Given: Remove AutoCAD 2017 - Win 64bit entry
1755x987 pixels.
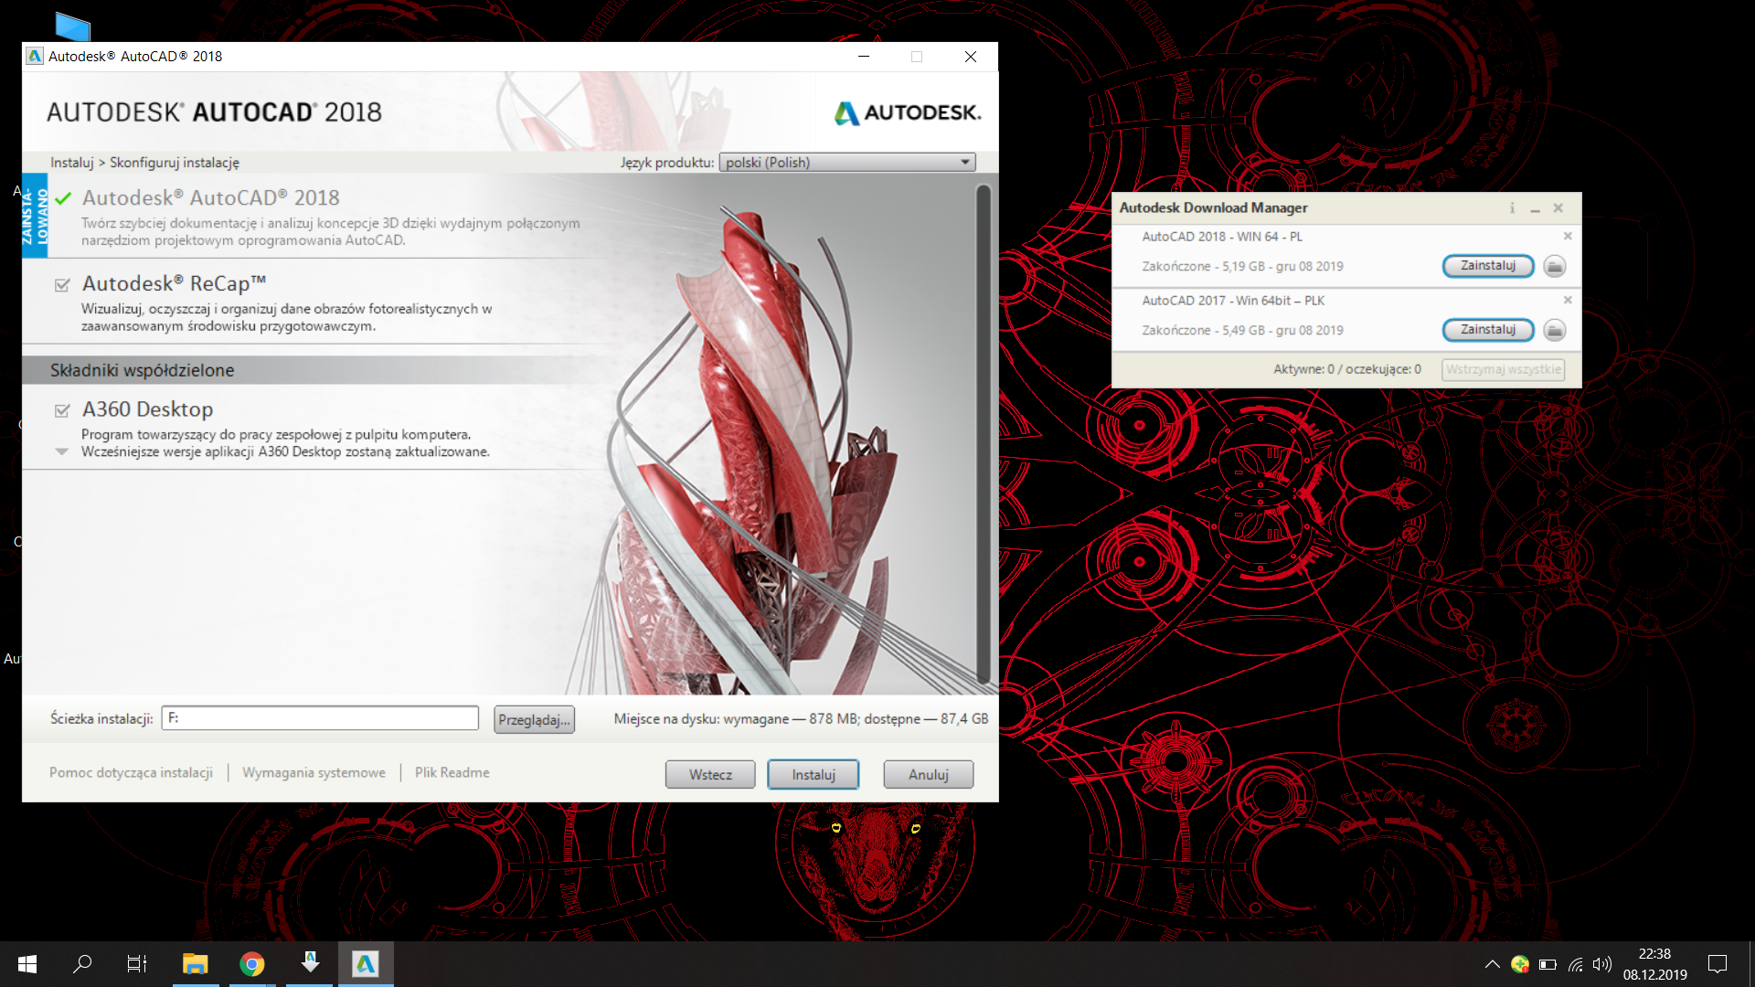Looking at the screenshot, I should pos(1568,300).
